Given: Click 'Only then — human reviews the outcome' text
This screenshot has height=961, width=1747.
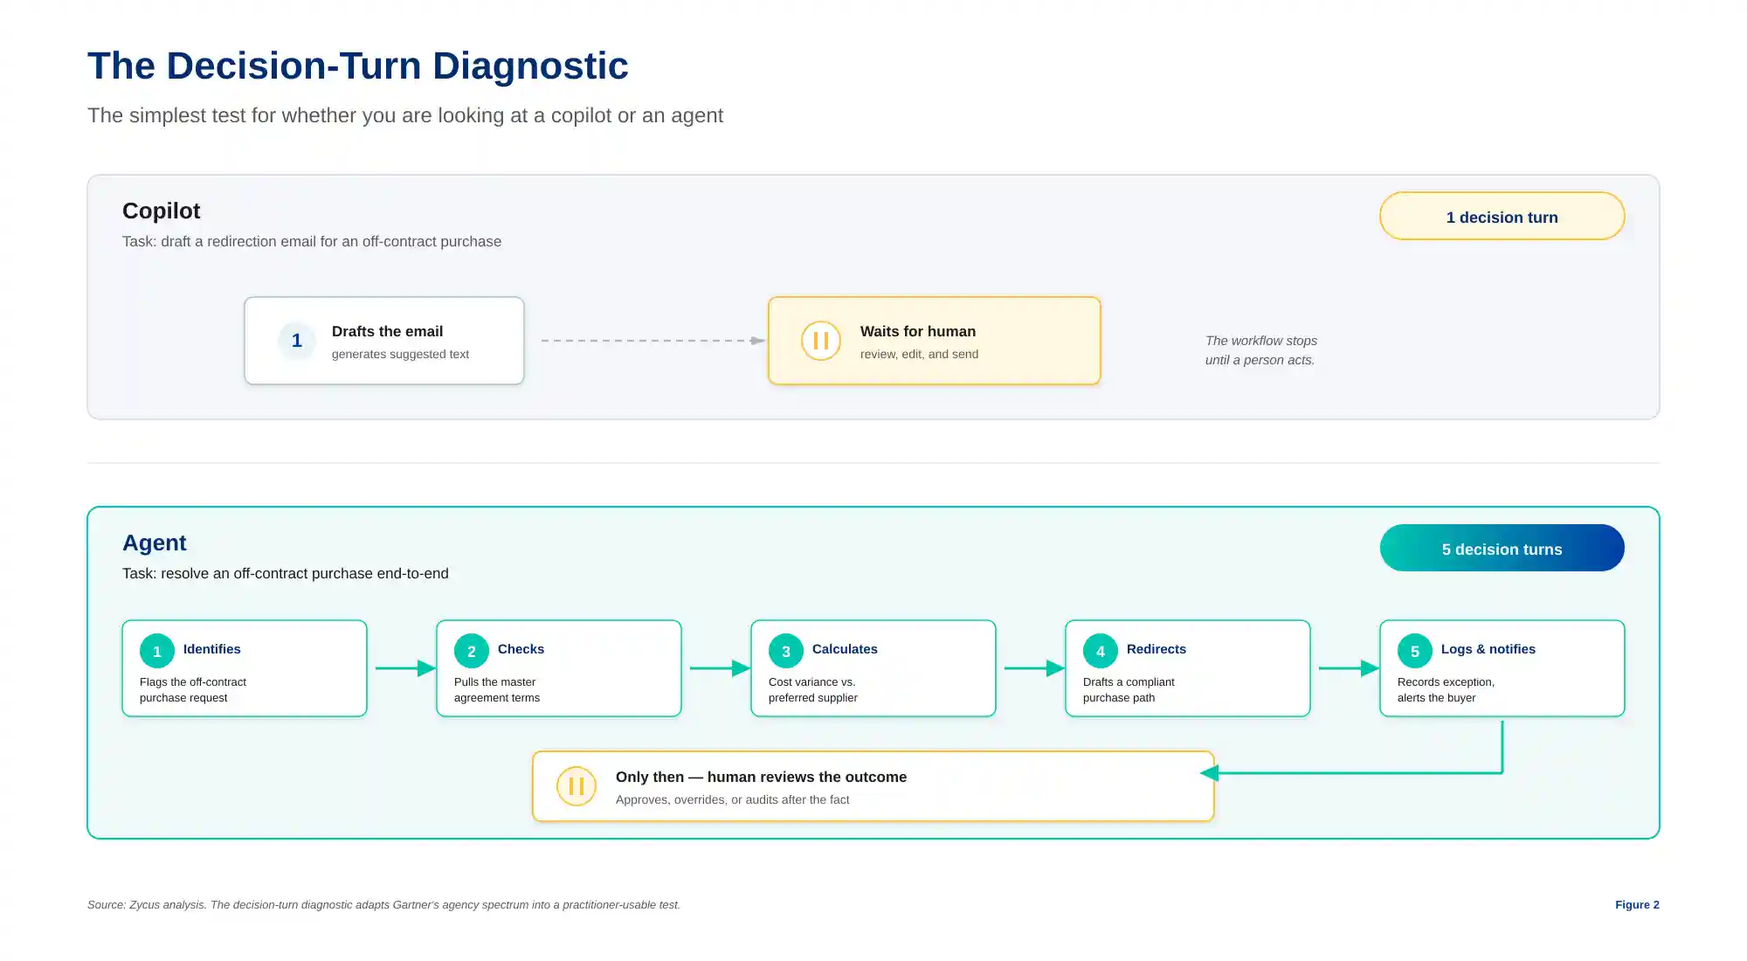Looking at the screenshot, I should [x=761, y=777].
